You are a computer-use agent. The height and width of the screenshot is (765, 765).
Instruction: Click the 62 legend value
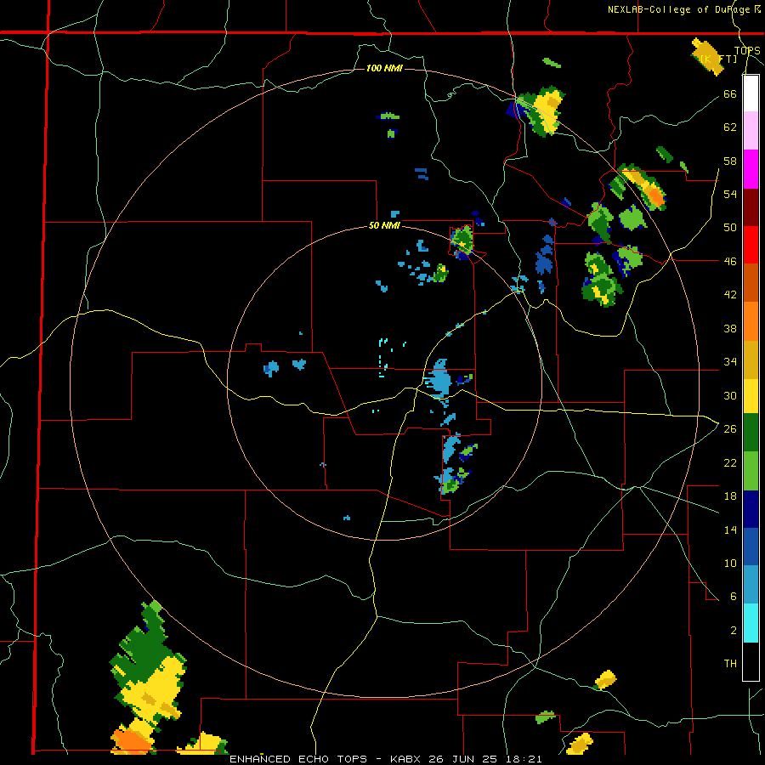[x=730, y=127]
